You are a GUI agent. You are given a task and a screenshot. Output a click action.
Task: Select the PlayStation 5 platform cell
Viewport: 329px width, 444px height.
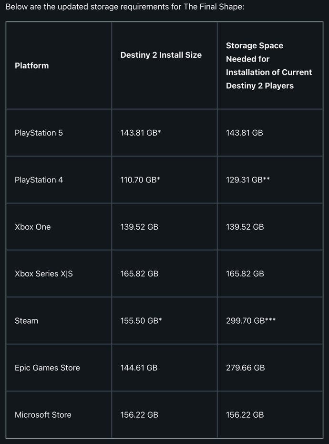(39, 133)
